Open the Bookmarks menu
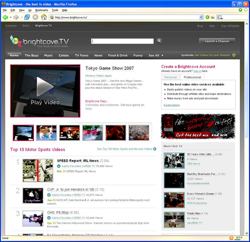This screenshot has width=250, height=242. (41, 10)
